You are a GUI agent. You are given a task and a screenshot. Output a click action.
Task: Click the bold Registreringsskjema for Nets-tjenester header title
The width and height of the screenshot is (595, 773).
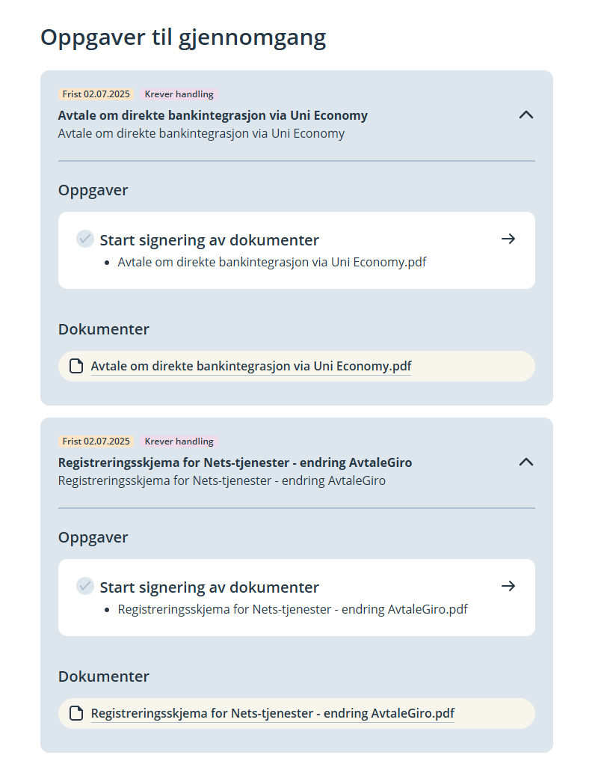[235, 462]
